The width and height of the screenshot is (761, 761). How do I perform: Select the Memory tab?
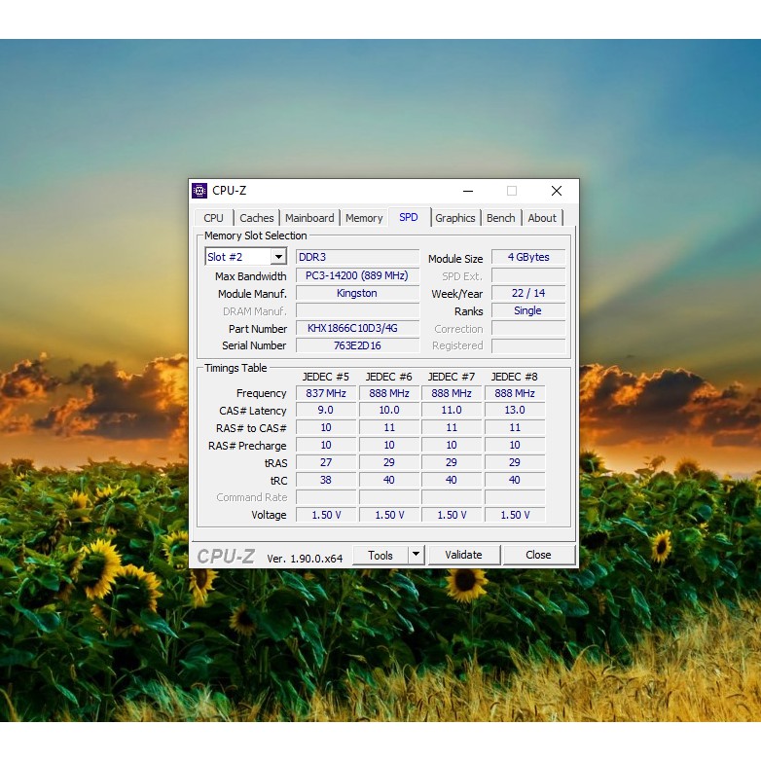click(364, 218)
